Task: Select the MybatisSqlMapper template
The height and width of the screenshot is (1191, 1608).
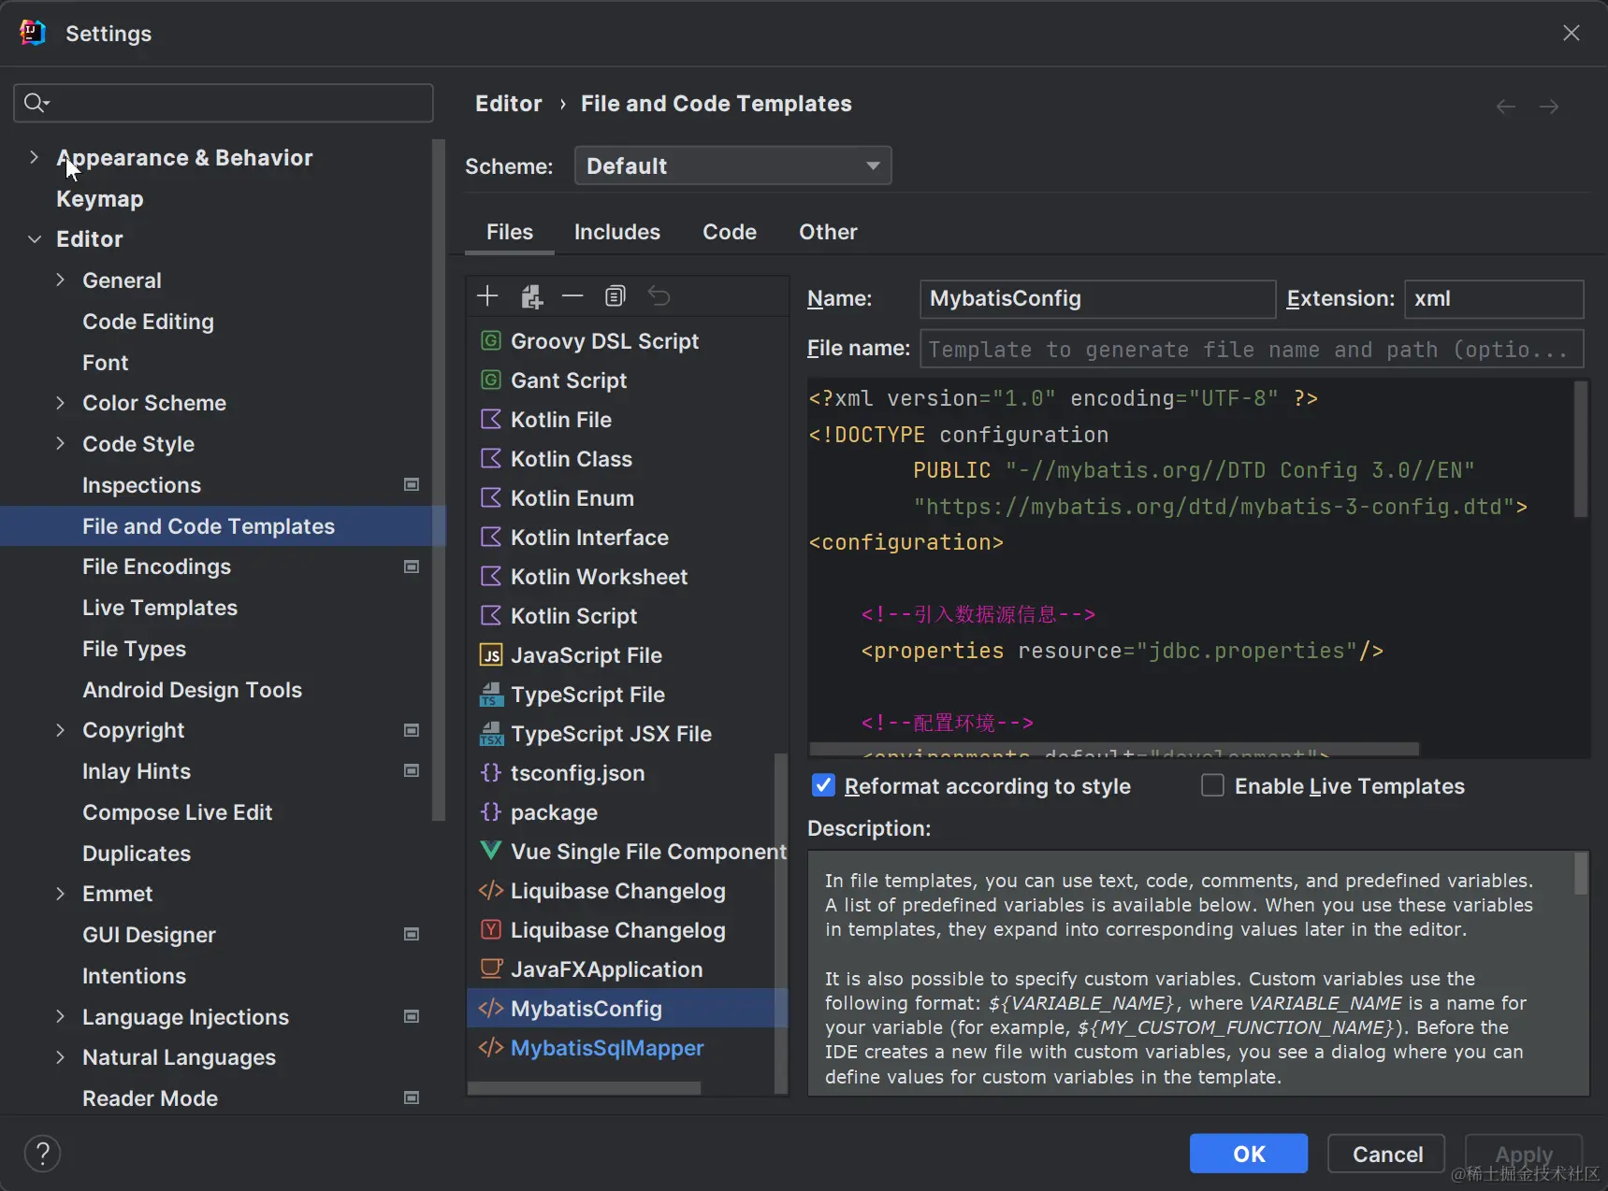Action: [x=607, y=1048]
